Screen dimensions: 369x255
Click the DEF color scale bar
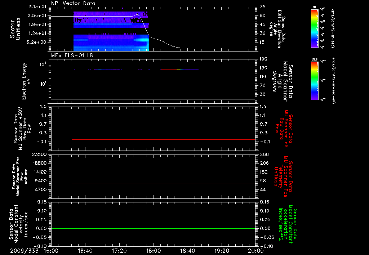click(315, 81)
